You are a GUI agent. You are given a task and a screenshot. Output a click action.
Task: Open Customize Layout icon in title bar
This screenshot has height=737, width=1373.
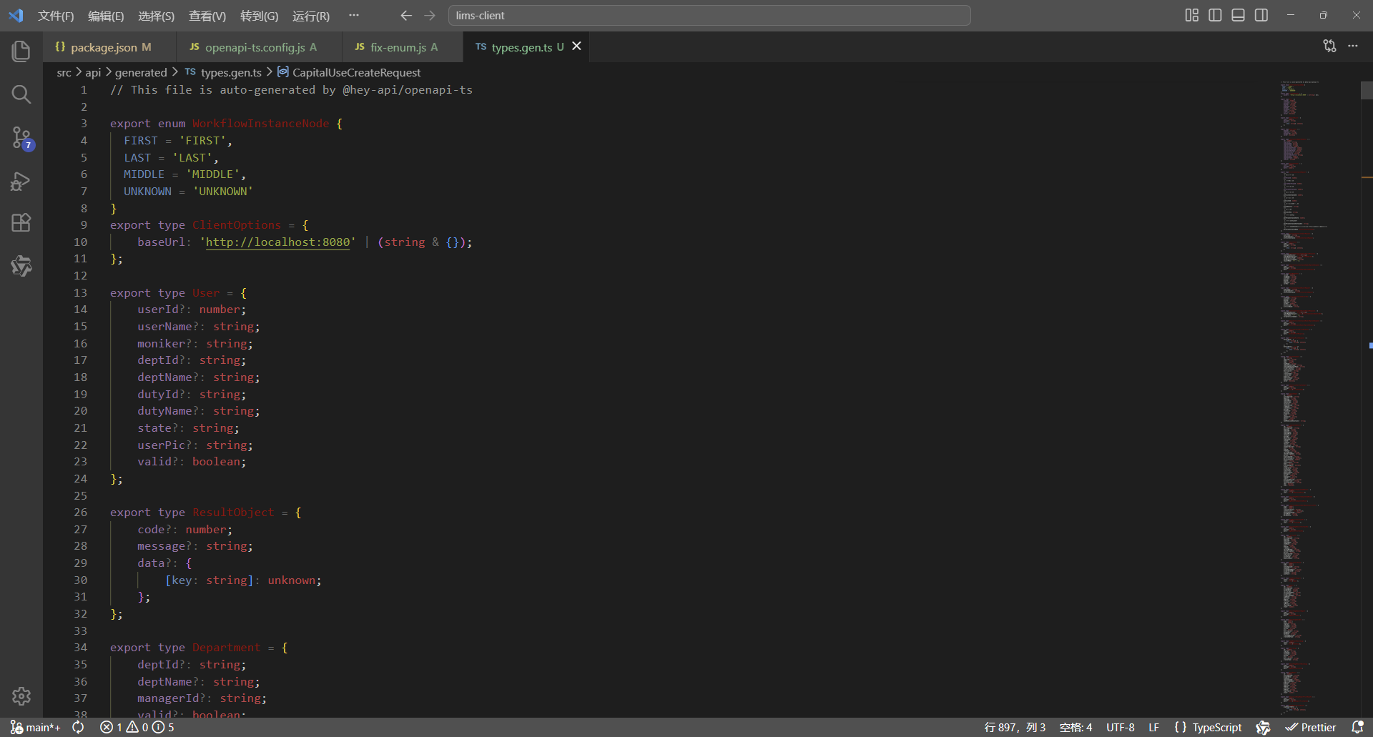tap(1191, 15)
